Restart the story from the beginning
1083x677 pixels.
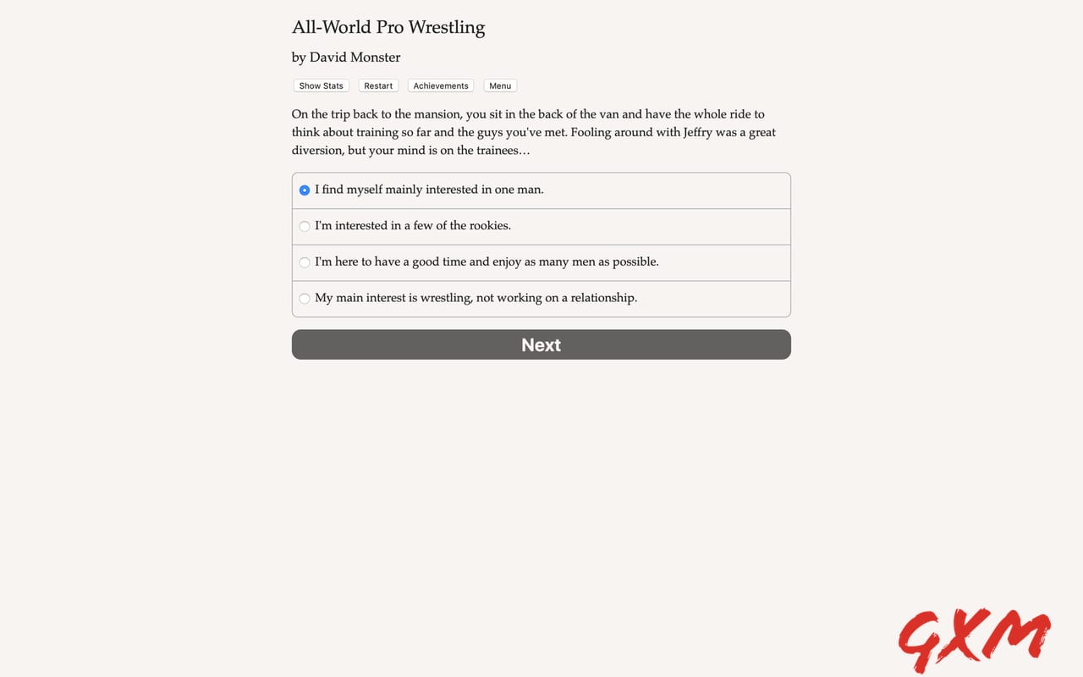coord(378,85)
